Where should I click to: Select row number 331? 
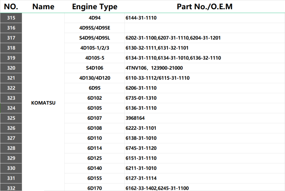pyautogui.click(x=11, y=178)
